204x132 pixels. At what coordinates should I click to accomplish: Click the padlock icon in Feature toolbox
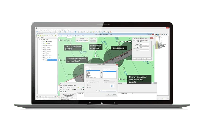click(87, 41)
